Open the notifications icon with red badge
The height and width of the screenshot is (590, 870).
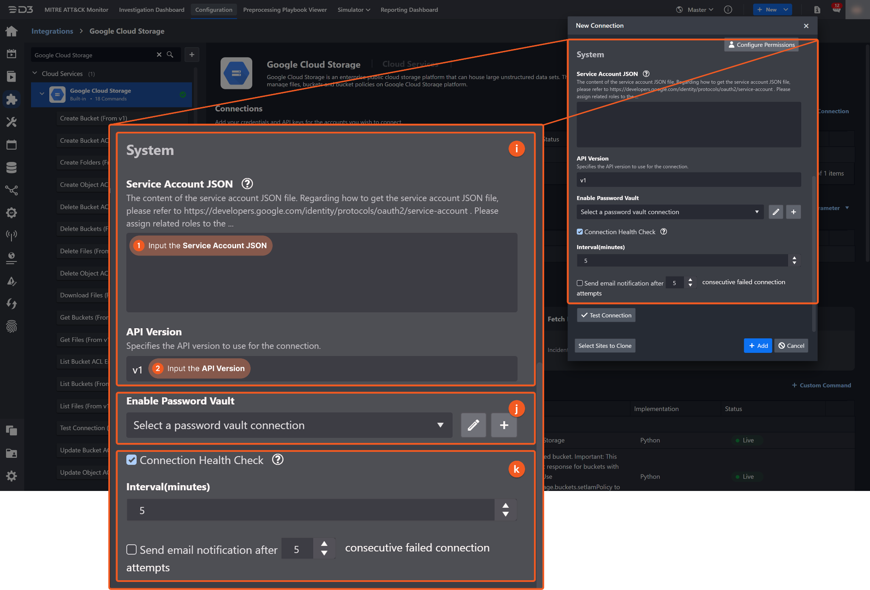click(x=836, y=9)
